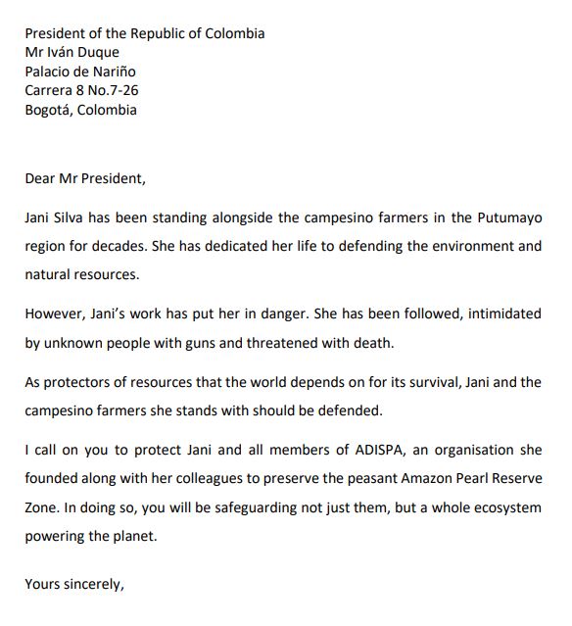Click the name 'Mr Iván Duque'
The width and height of the screenshot is (572, 626).
click(x=71, y=52)
